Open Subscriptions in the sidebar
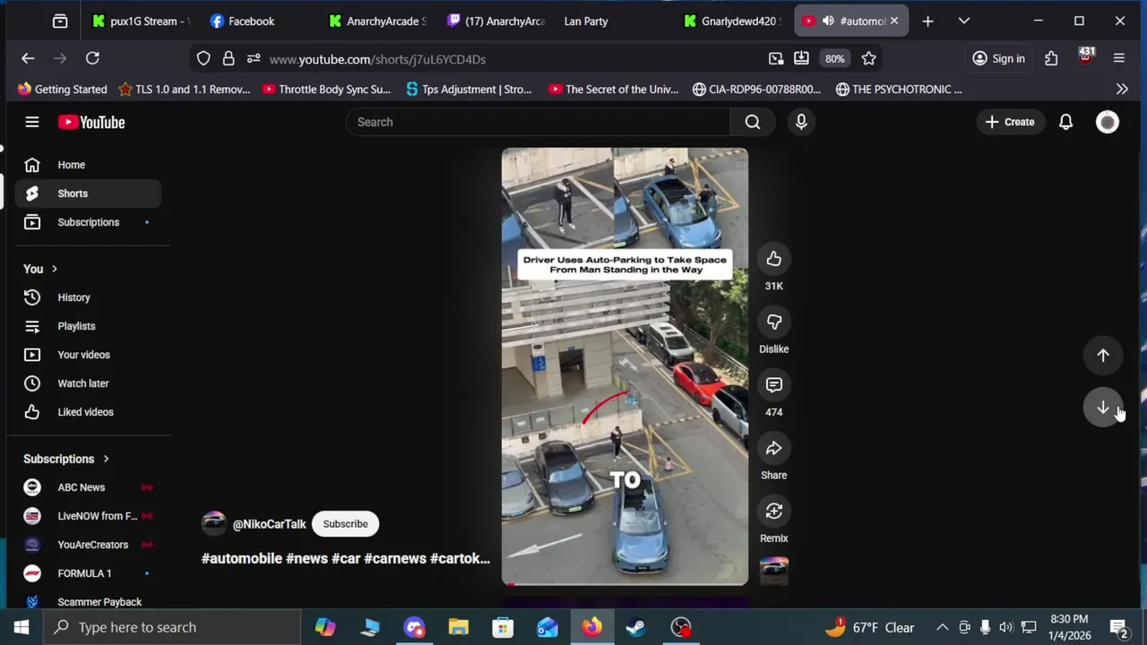The width and height of the screenshot is (1147, 645). point(88,222)
